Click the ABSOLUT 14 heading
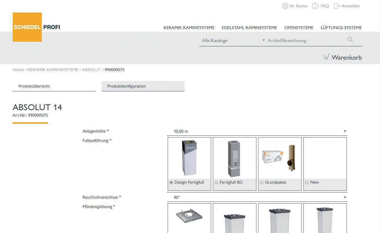The width and height of the screenshot is (380, 233). coord(37,107)
